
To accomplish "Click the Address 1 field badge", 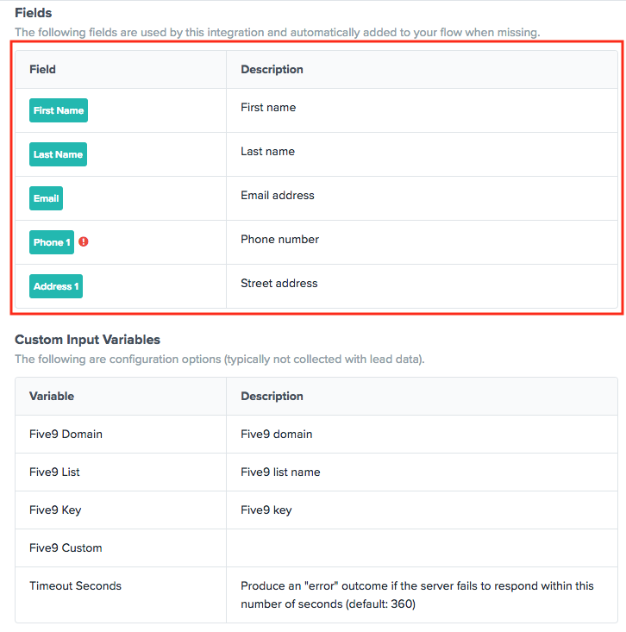I will (56, 286).
